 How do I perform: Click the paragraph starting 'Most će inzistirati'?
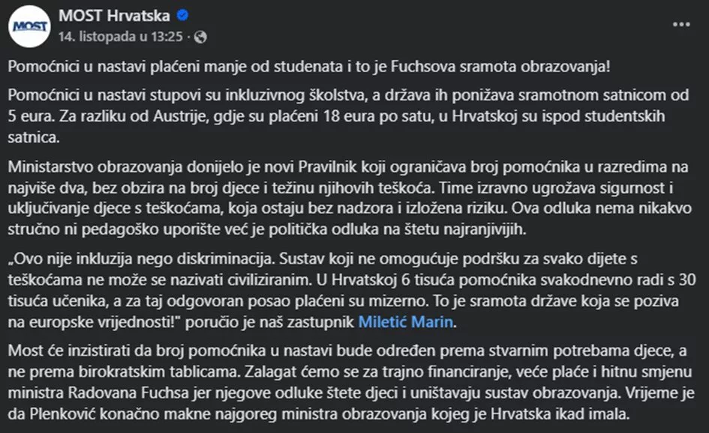pos(353,381)
